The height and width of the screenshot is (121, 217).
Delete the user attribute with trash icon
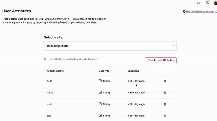(165, 104)
